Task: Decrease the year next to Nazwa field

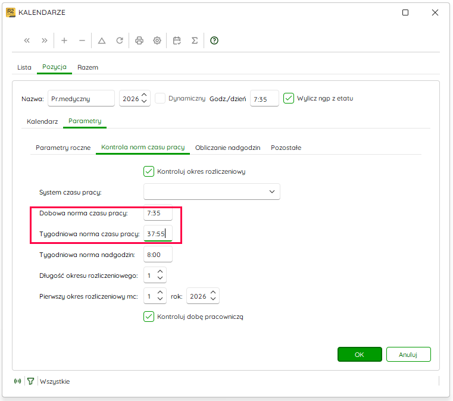Action: coord(144,101)
